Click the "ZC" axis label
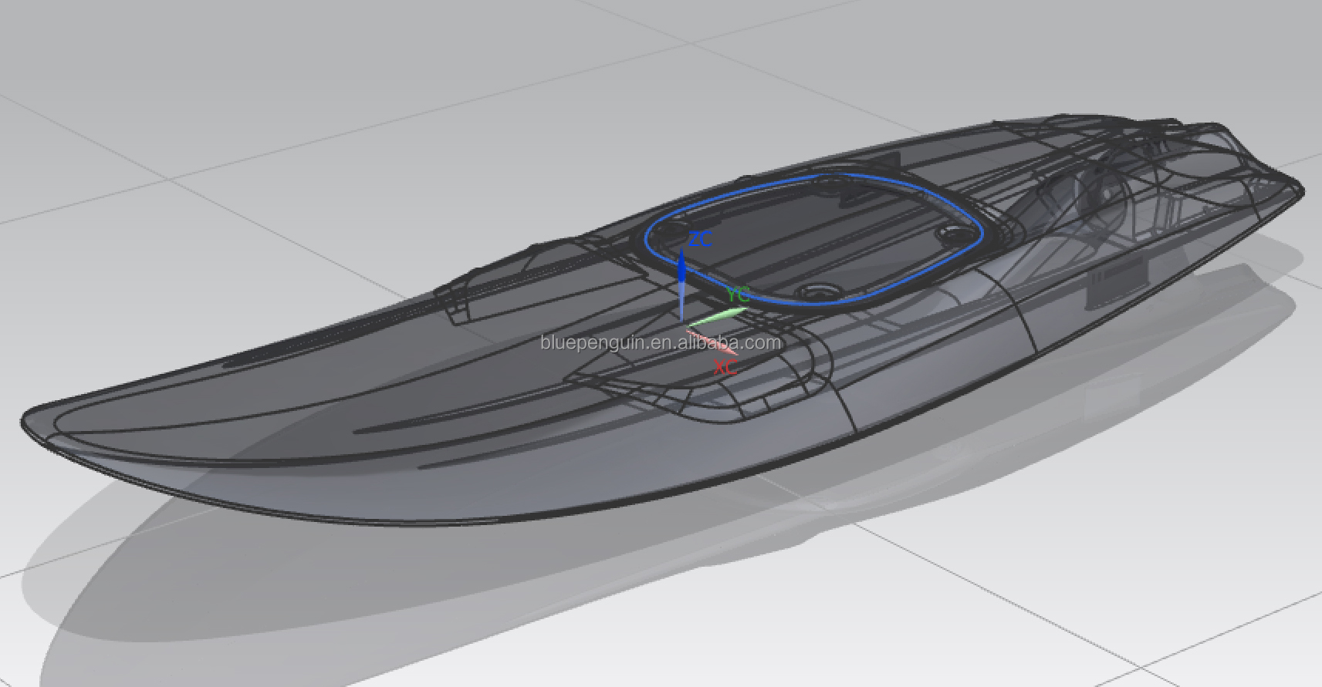1322x687 pixels. coord(700,240)
